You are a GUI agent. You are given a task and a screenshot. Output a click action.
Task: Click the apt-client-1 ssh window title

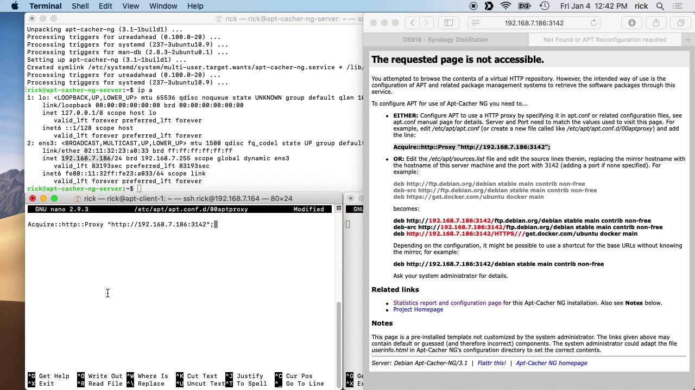pyautogui.click(x=188, y=198)
